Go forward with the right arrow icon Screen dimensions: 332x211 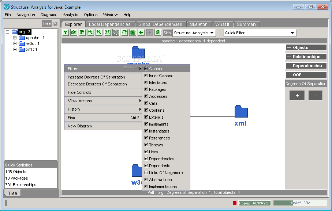pos(149,32)
